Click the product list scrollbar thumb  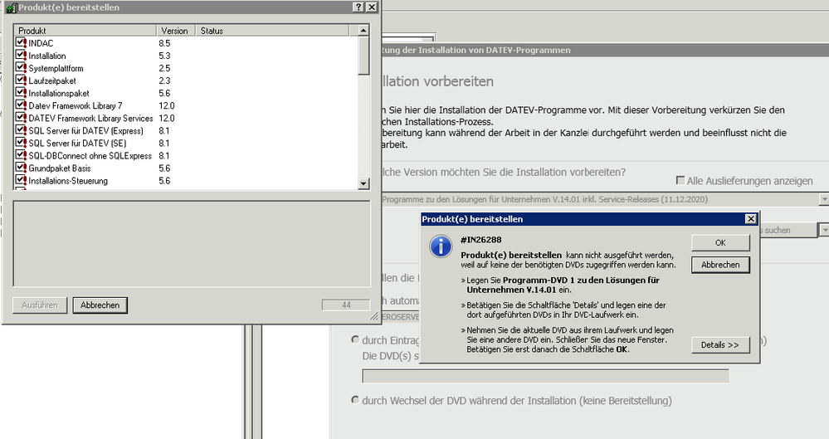[363, 56]
